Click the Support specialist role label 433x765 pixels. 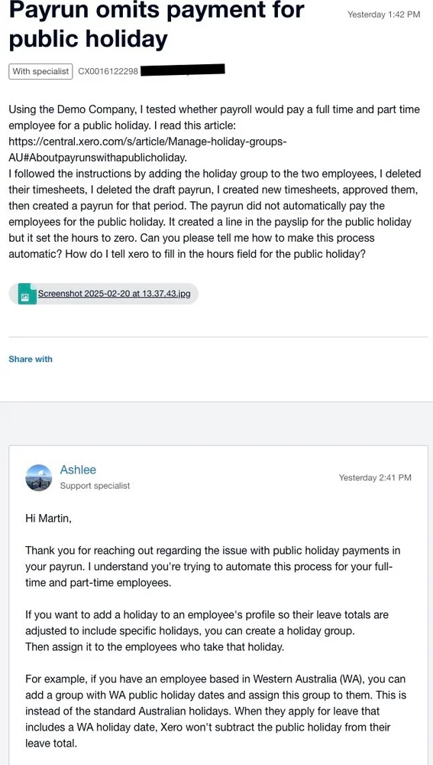pos(95,486)
